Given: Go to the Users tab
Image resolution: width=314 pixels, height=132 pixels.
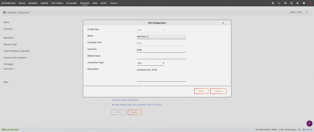Looking at the screenshot, I should tap(45, 3).
